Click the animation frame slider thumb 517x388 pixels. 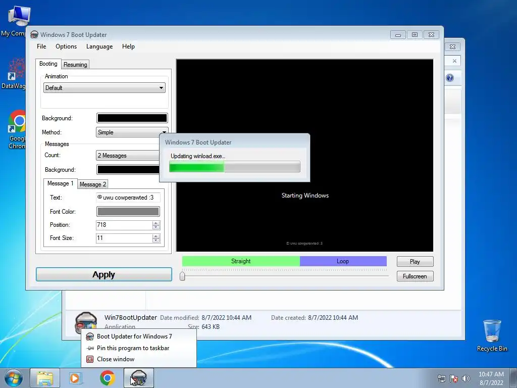[182, 276]
